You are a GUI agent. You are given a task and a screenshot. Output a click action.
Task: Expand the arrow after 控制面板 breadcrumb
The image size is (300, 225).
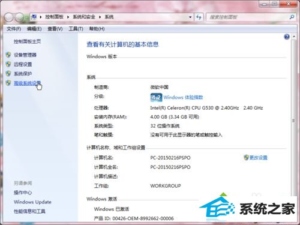point(68,17)
